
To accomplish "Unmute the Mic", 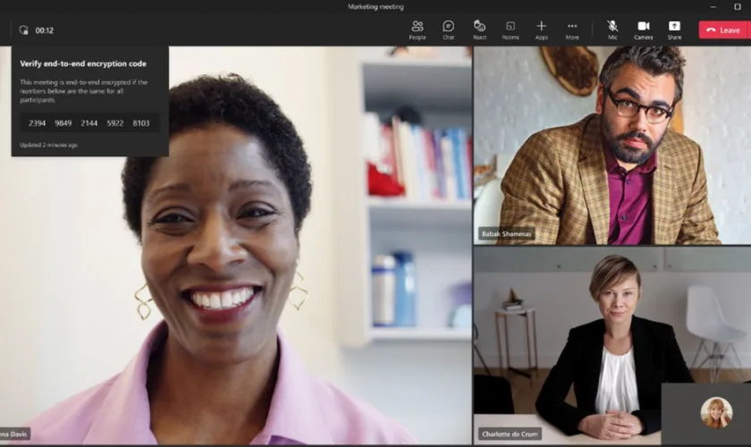I will coord(612,30).
